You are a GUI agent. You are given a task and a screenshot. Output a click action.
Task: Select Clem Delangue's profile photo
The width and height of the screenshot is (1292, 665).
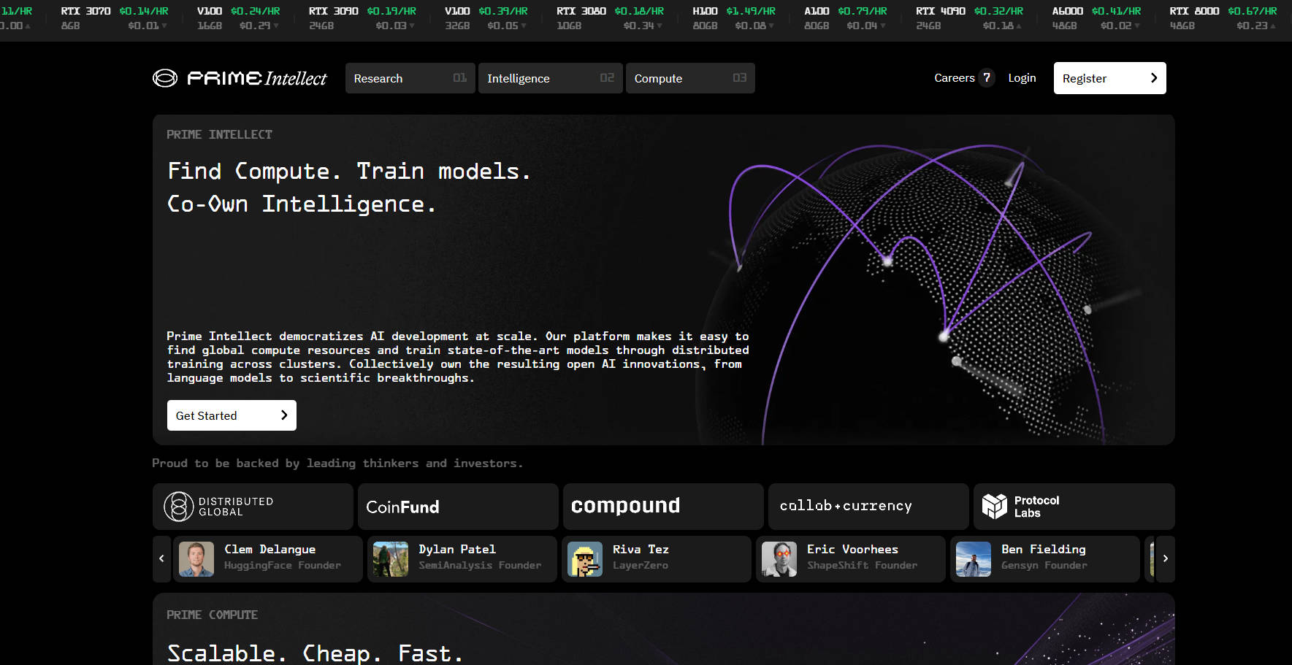pyautogui.click(x=196, y=559)
